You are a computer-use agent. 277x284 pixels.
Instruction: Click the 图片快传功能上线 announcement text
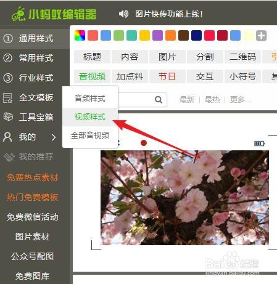click(169, 14)
